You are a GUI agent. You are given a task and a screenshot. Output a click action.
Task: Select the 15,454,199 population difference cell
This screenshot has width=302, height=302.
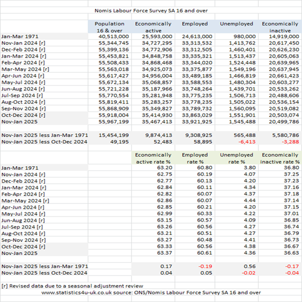click(x=113, y=135)
